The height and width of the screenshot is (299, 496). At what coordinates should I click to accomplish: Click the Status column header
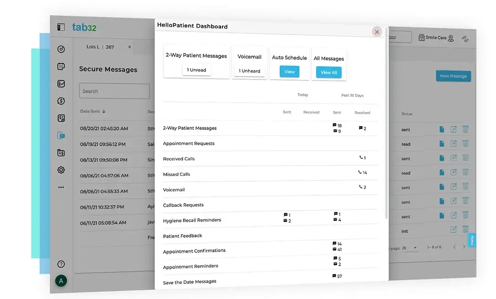pos(407,114)
